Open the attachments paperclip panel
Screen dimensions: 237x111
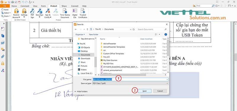(x=3, y=57)
